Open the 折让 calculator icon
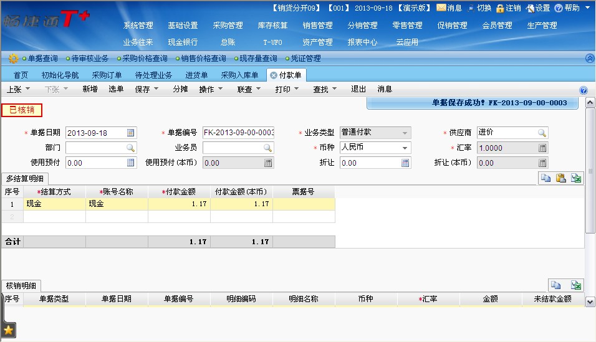596x342 pixels. 405,163
